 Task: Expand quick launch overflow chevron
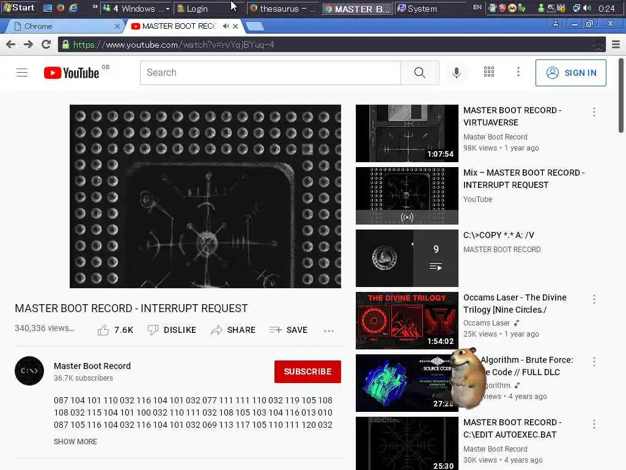tap(95, 7)
